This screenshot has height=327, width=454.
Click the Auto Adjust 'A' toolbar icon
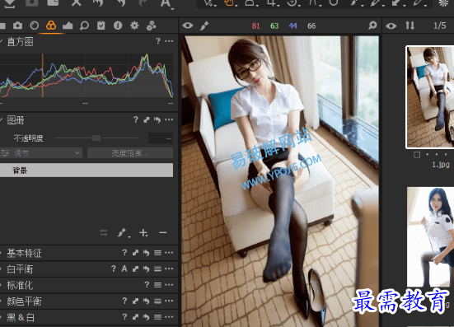(166, 3)
